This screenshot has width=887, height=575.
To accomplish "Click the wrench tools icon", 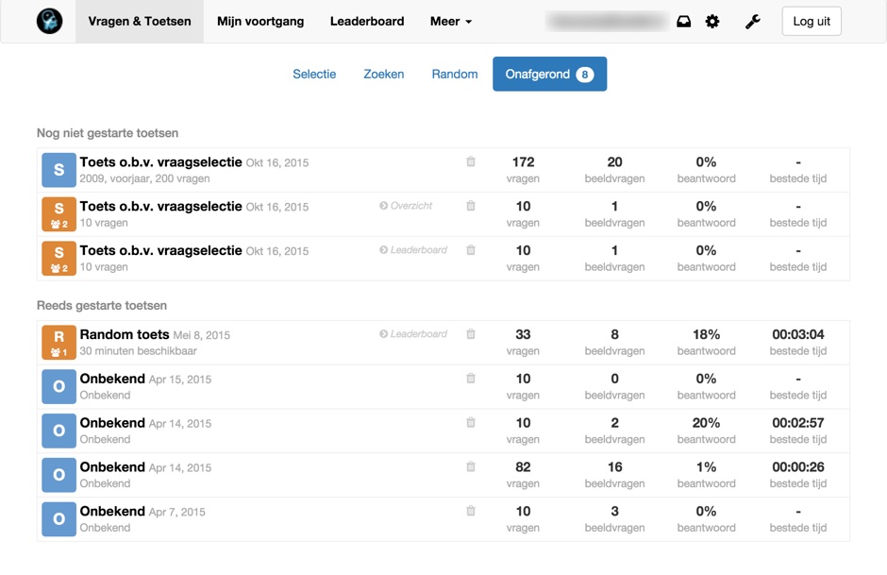I will point(752,22).
